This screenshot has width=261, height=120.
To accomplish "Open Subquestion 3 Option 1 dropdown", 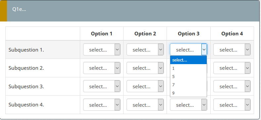I will [x=102, y=86].
